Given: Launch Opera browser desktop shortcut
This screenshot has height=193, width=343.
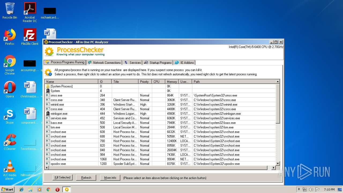Looking at the screenshot, I should pyautogui.click(x=10, y=90).
